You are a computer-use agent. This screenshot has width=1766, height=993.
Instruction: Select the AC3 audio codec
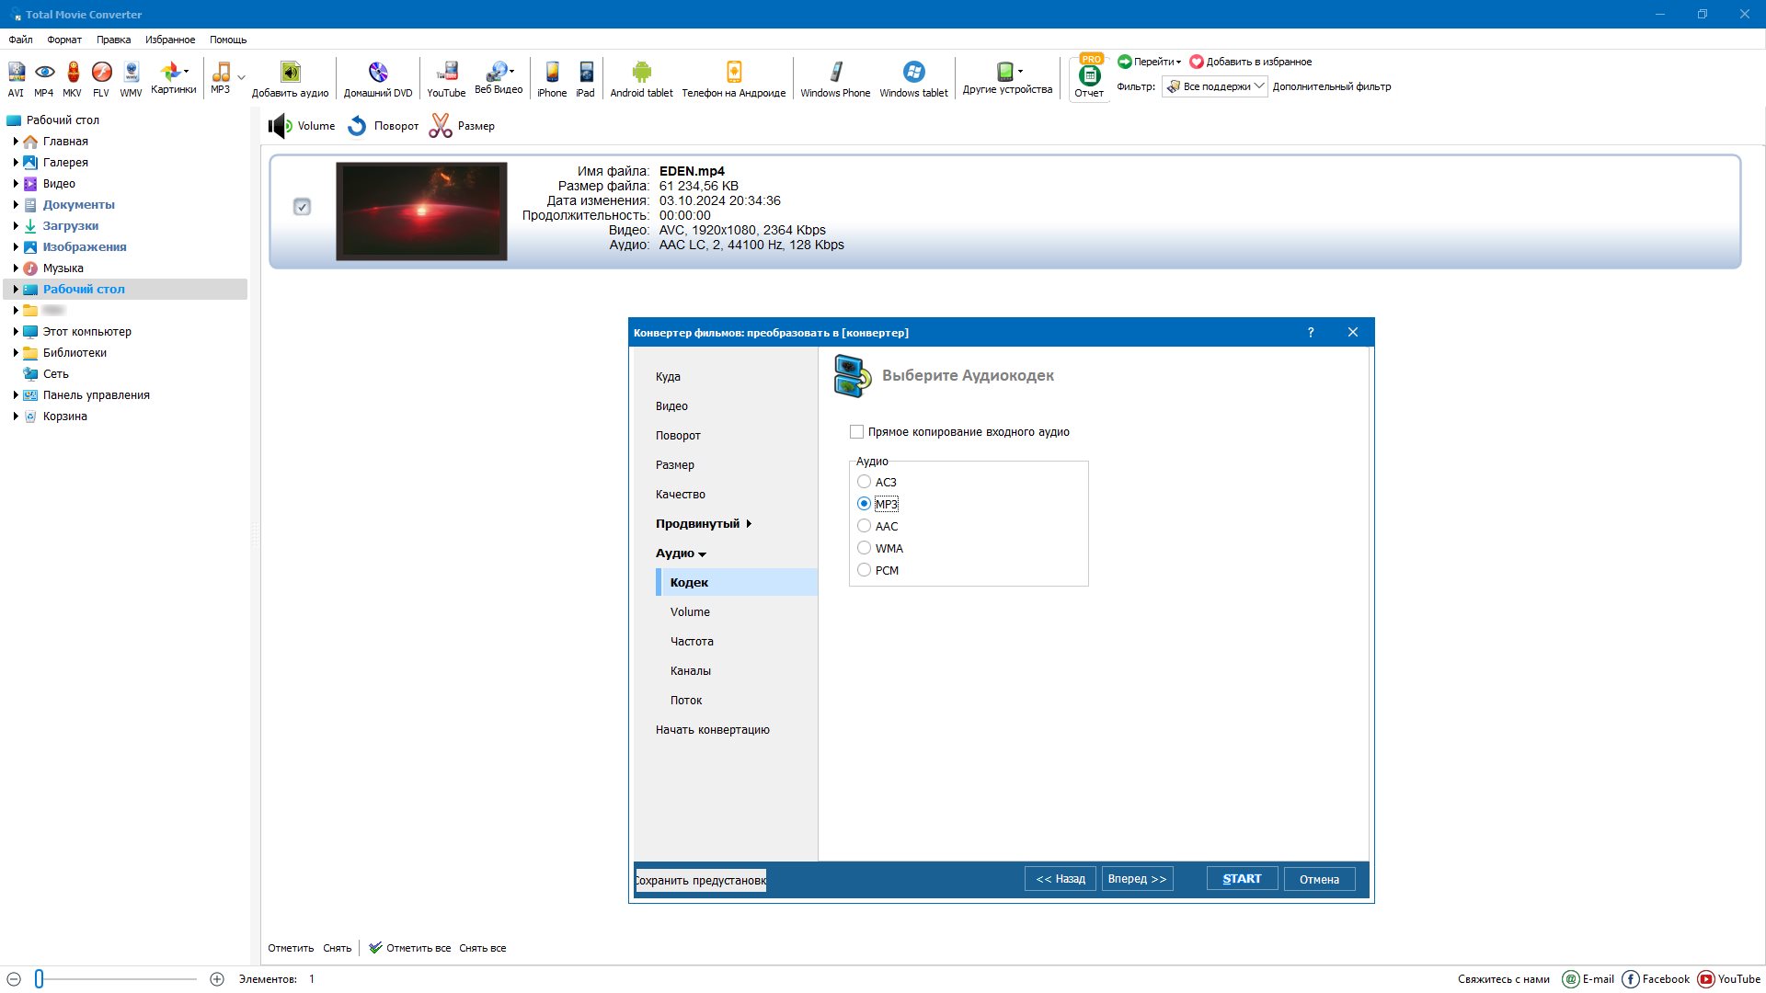(x=864, y=482)
